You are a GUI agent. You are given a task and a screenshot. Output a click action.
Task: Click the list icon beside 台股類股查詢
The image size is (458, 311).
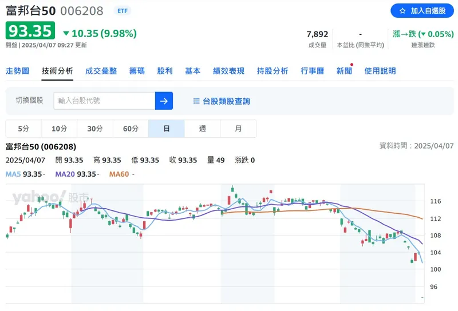coord(196,101)
